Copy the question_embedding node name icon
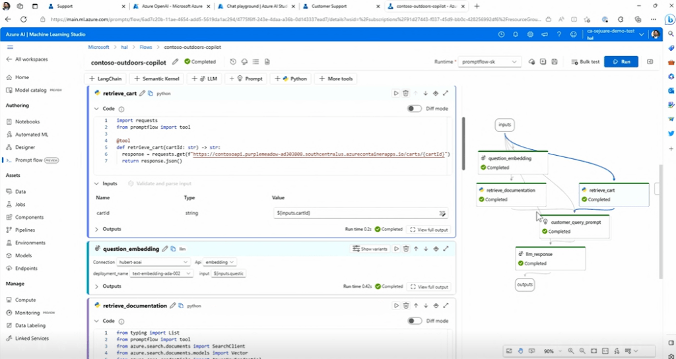The height and width of the screenshot is (359, 676). [x=172, y=249]
